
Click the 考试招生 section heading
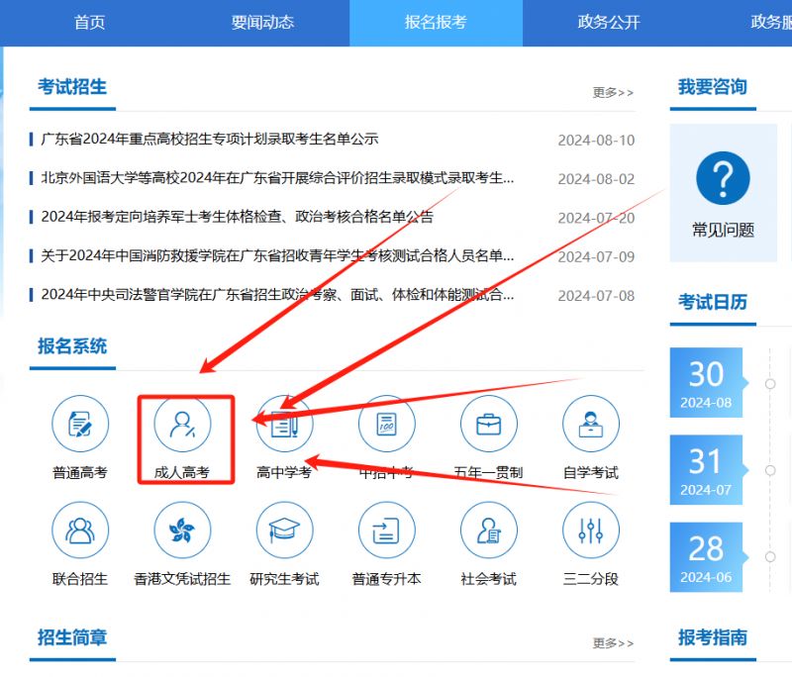[72, 87]
